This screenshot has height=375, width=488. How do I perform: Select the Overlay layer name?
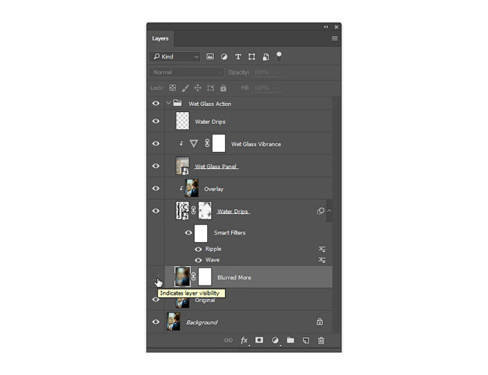coord(213,189)
